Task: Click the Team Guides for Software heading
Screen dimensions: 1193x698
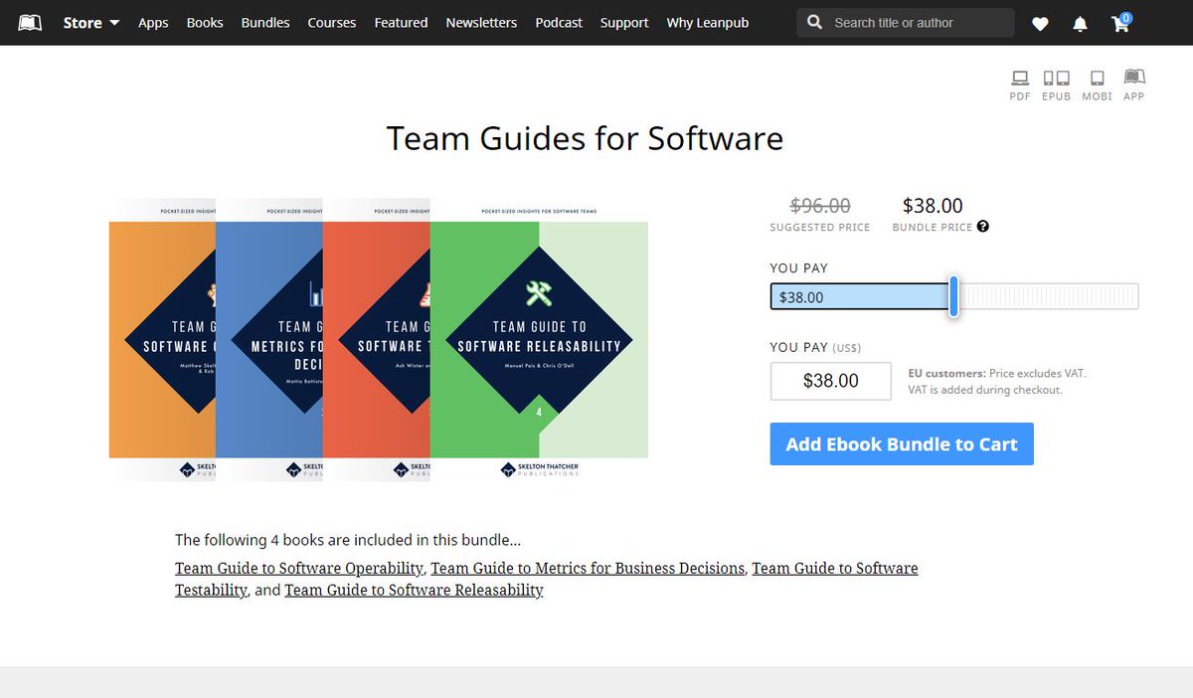Action: (585, 138)
